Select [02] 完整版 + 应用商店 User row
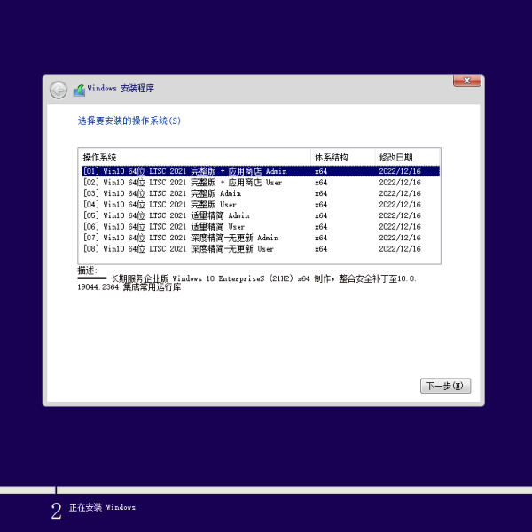The height and width of the screenshot is (532, 532). (260, 182)
